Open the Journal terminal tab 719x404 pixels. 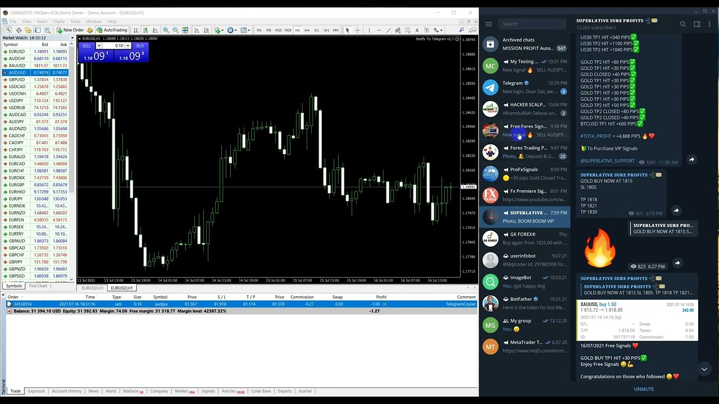tap(305, 391)
